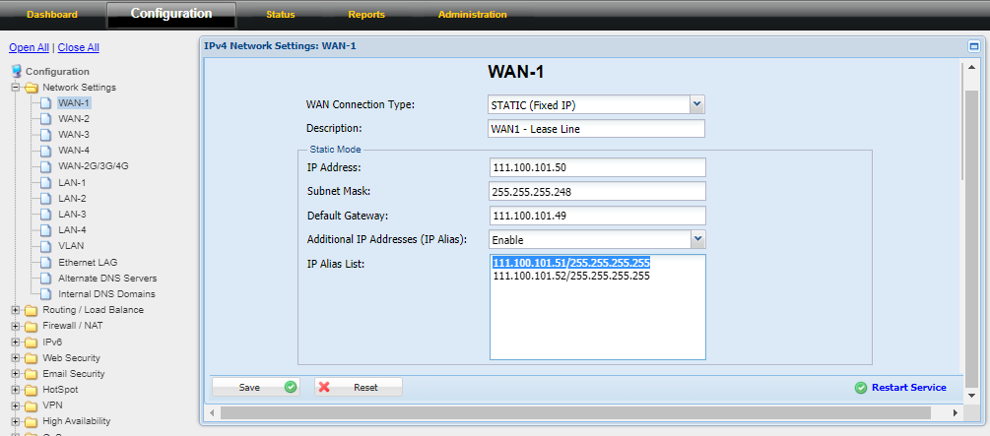Click the horizontal scrollbar at panel bottom

581,411
